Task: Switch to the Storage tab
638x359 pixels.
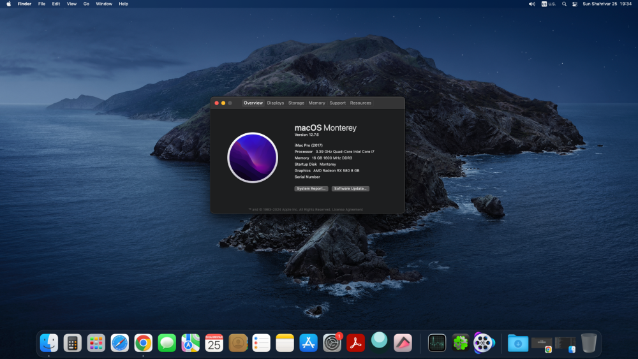Action: click(296, 103)
